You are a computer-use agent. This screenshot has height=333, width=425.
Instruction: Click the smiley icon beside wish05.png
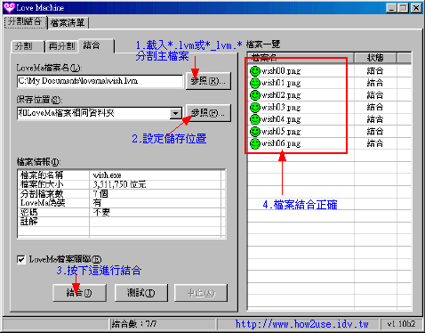click(255, 132)
